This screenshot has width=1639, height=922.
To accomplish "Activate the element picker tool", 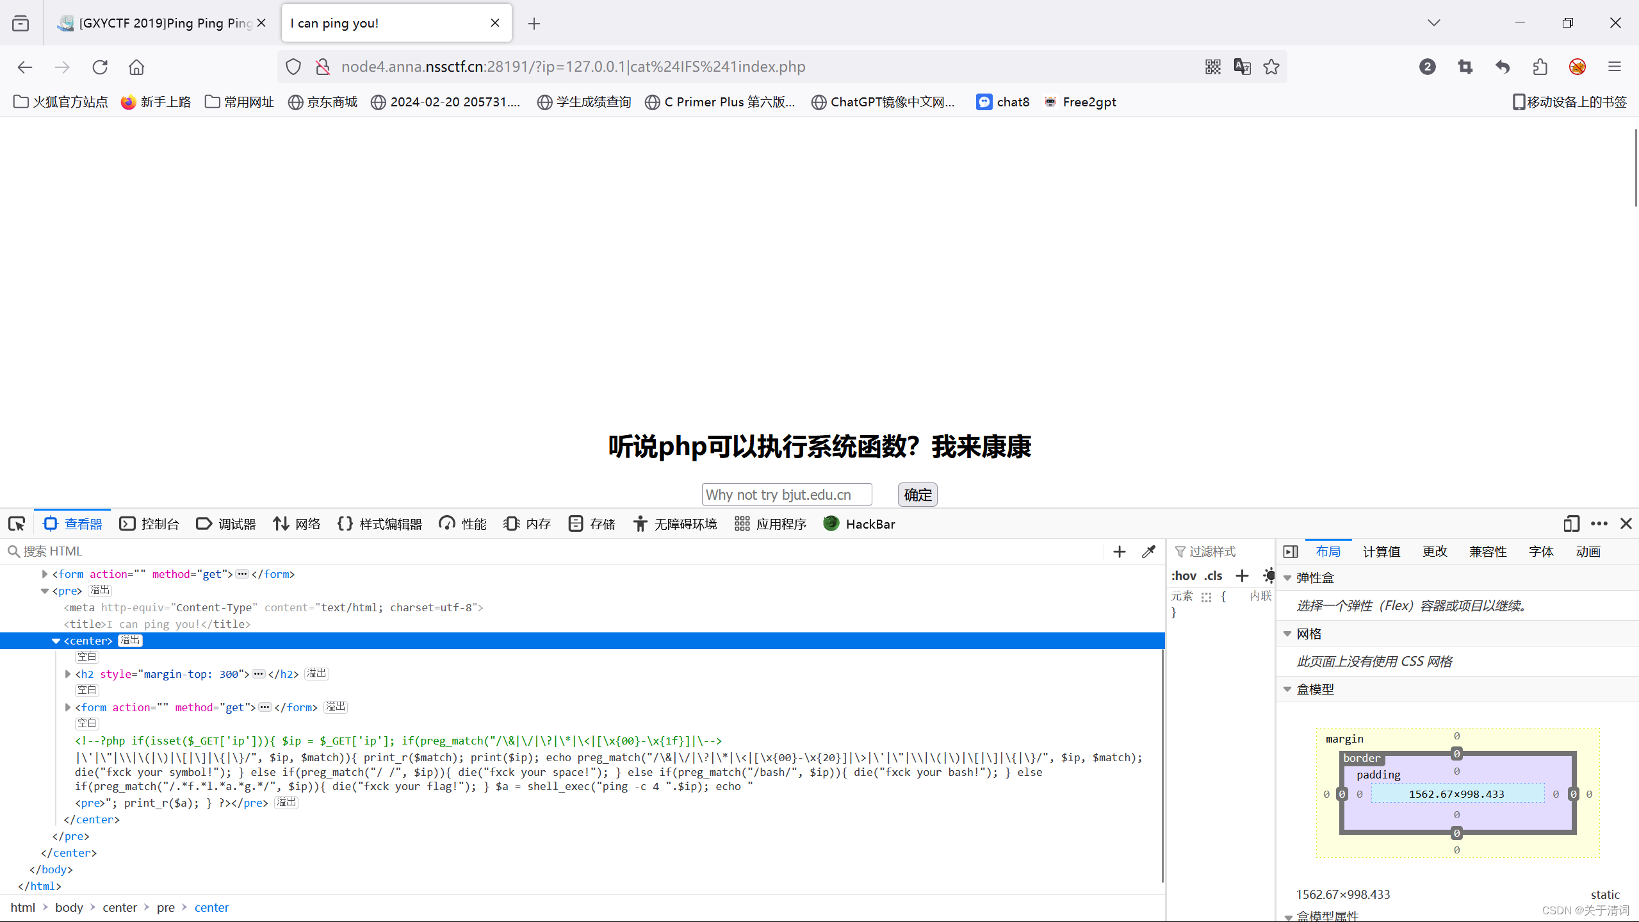I will (x=17, y=524).
